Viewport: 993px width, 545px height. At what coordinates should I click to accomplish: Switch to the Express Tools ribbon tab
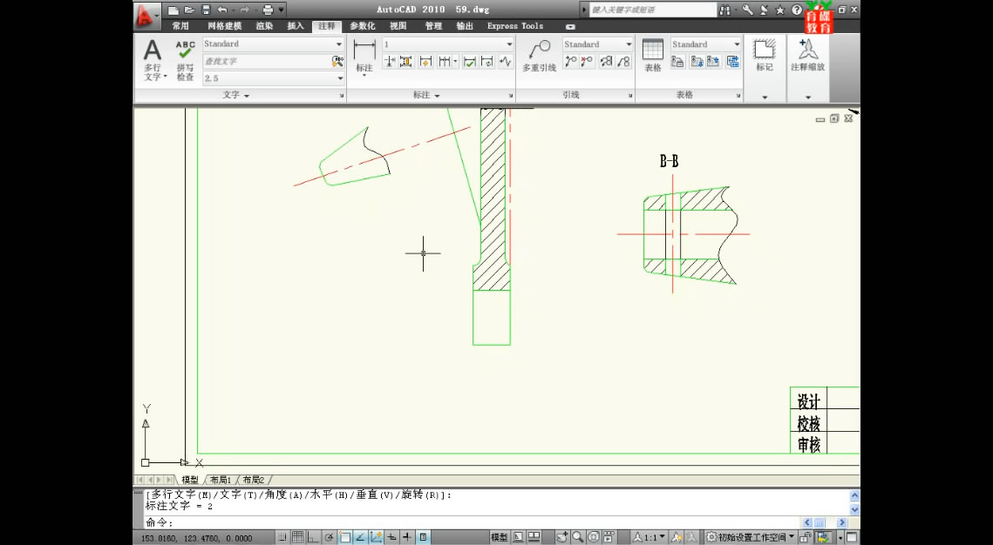pos(515,26)
